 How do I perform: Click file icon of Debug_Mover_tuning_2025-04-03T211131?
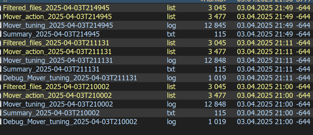point(1,78)
